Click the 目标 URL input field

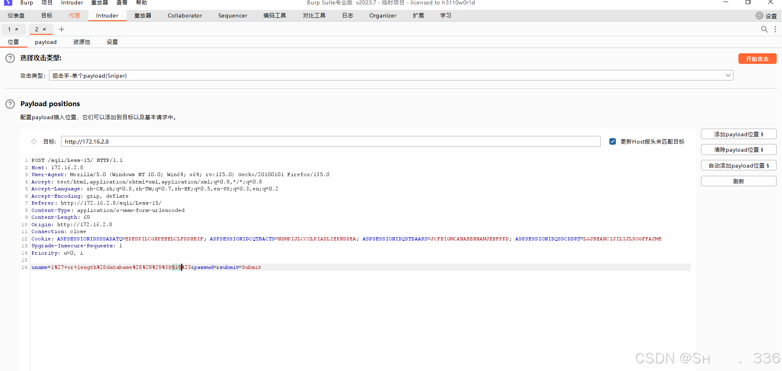pos(331,142)
